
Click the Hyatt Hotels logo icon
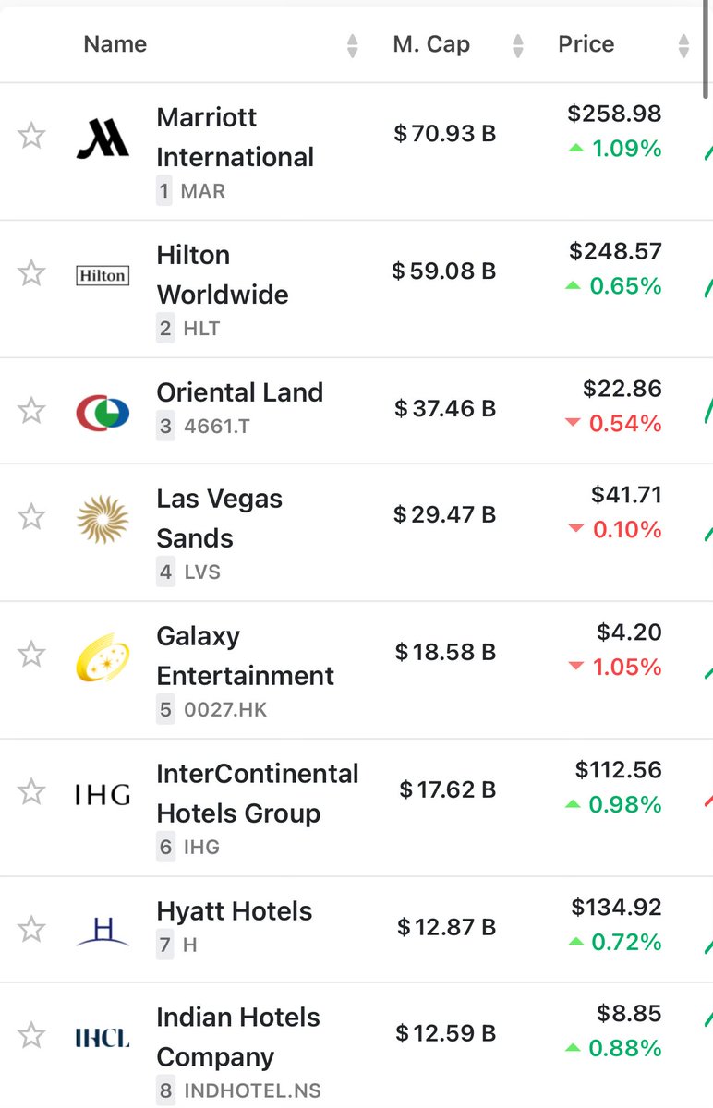103,931
